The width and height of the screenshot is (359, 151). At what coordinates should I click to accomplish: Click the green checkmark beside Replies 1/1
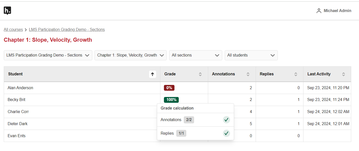point(226,133)
